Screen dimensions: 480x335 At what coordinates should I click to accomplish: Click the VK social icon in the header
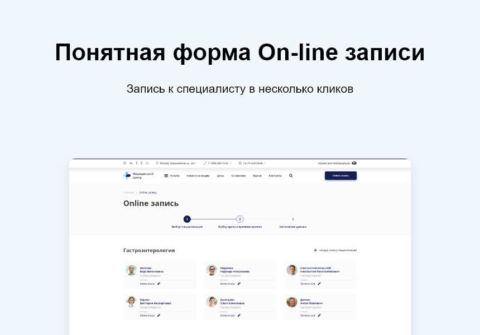(x=131, y=162)
